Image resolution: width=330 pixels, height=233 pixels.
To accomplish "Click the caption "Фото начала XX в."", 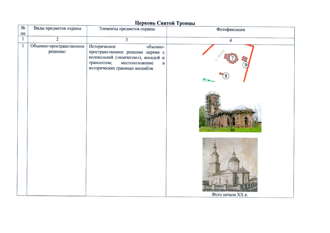I will (x=230, y=194).
